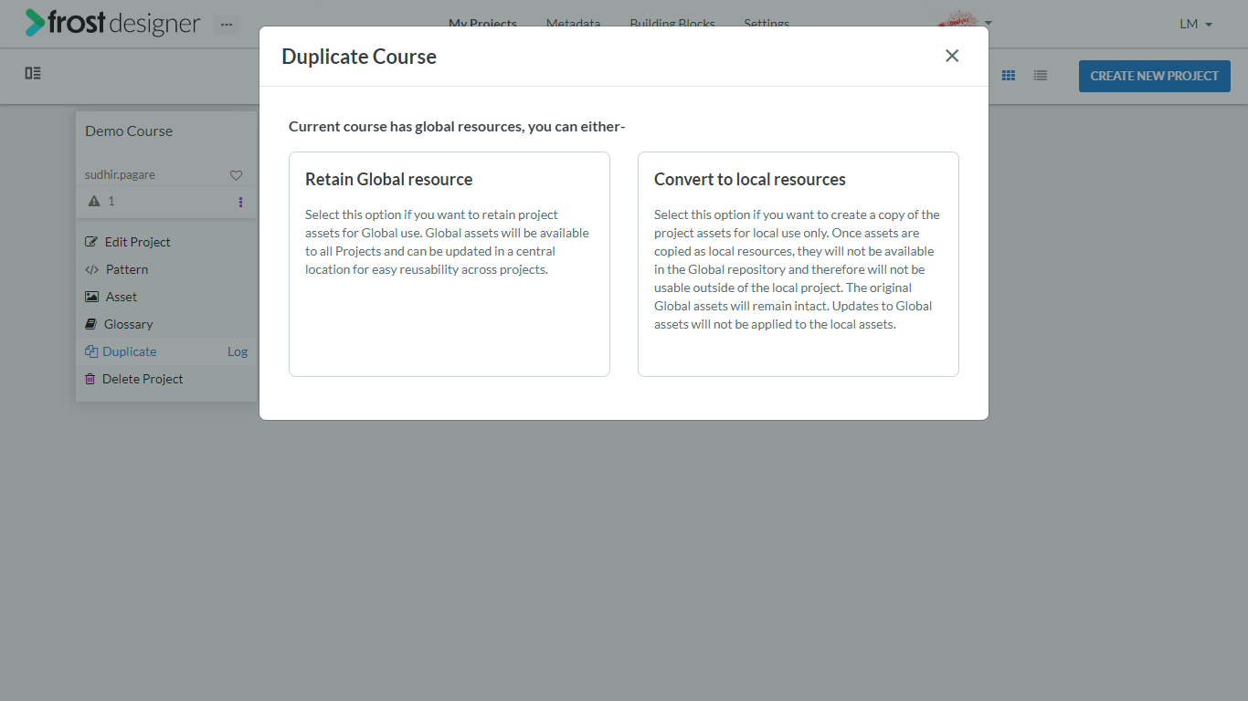Toggle the sidebar panel layout icon
The height and width of the screenshot is (701, 1248).
point(33,73)
